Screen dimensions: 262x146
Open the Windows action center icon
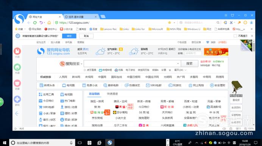click(256, 143)
